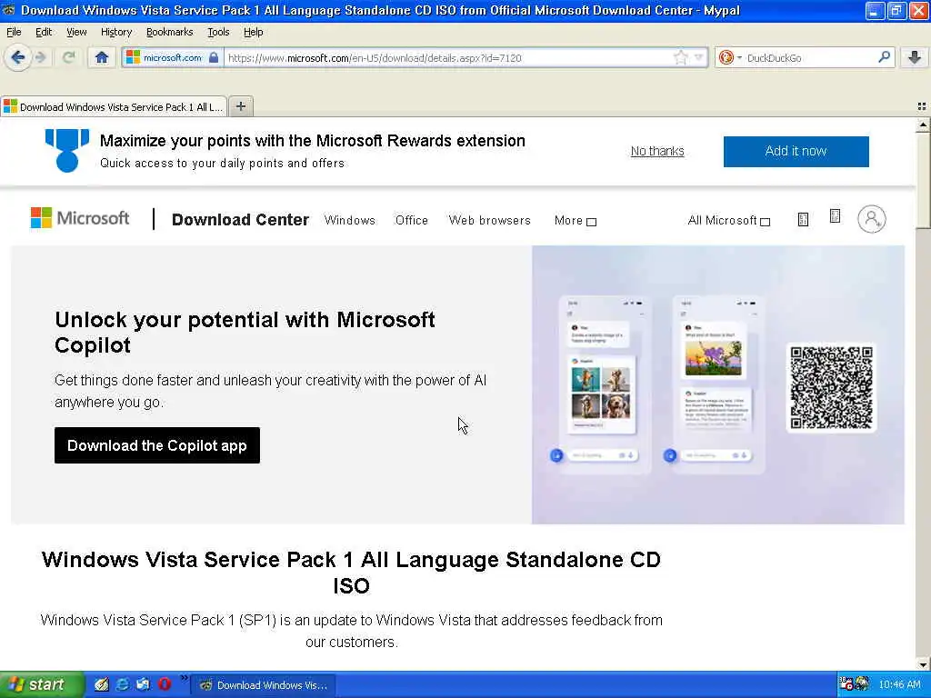931x698 pixels.
Task: Click the heading 'Unlock your potential with Microsoft Copilot'
Action: coord(245,333)
